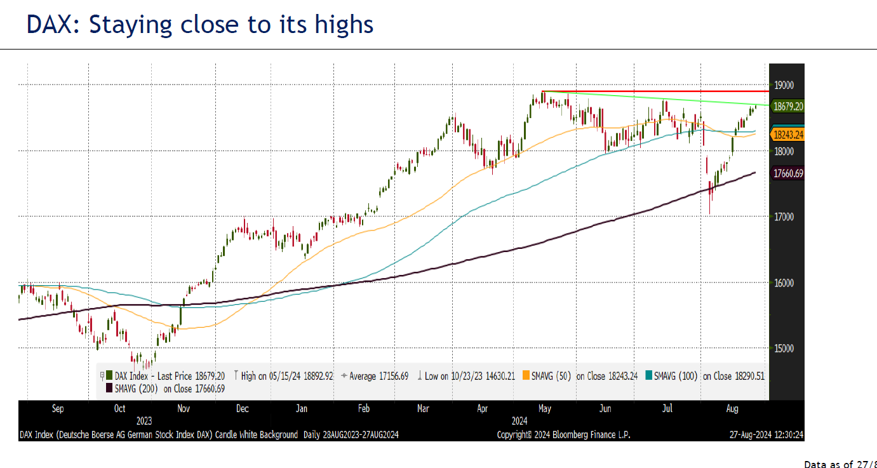Click the green DAX Index legend swatch

110,376
